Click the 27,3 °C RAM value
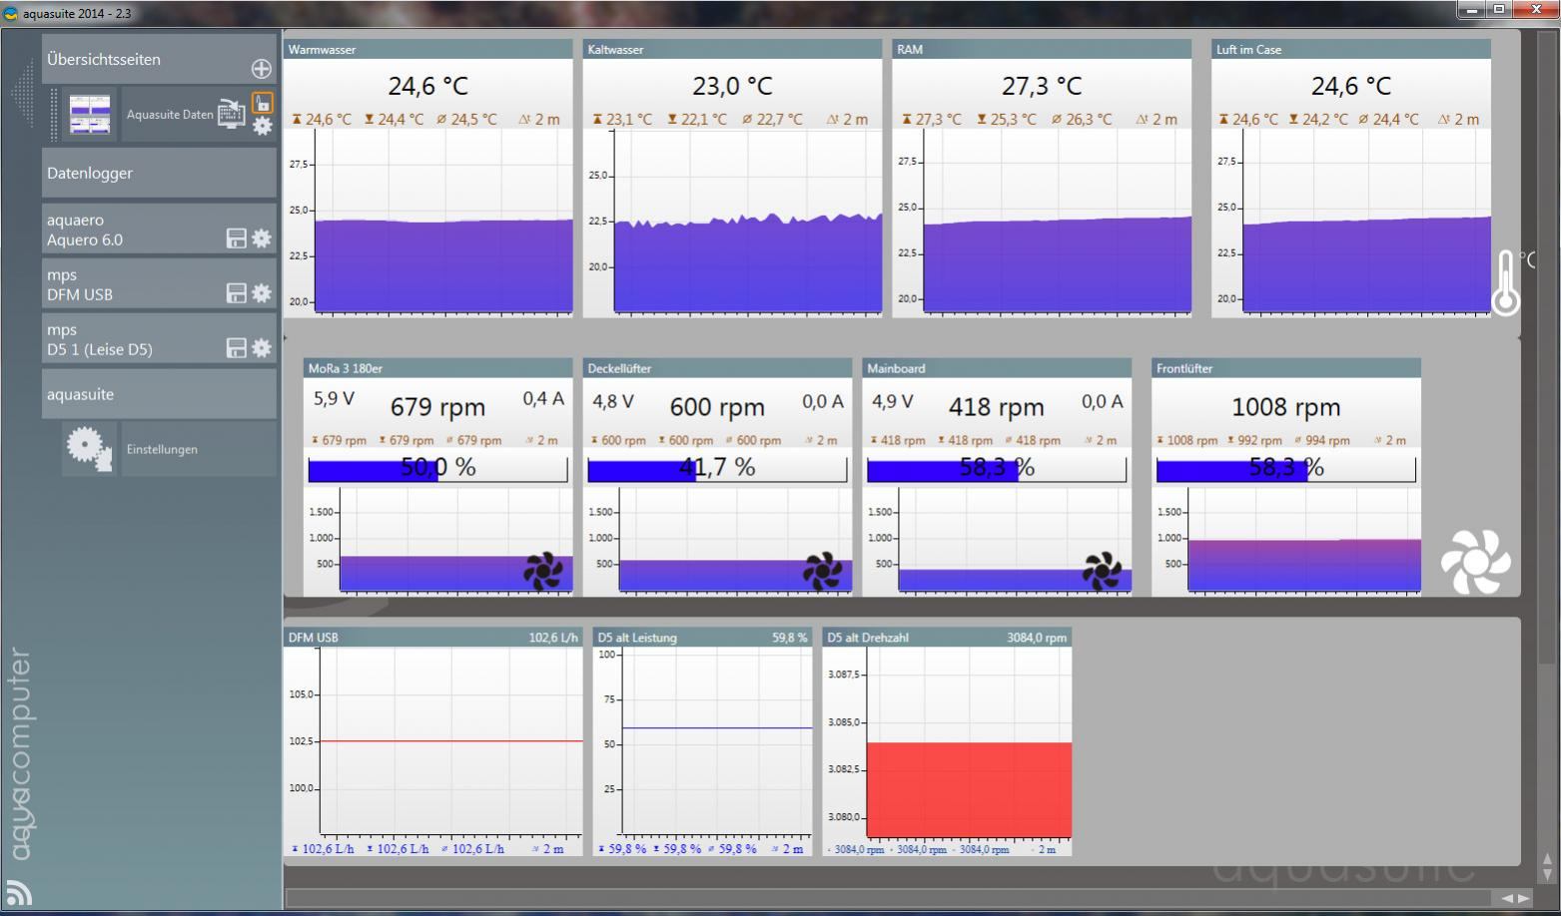This screenshot has width=1561, height=916. (1042, 86)
